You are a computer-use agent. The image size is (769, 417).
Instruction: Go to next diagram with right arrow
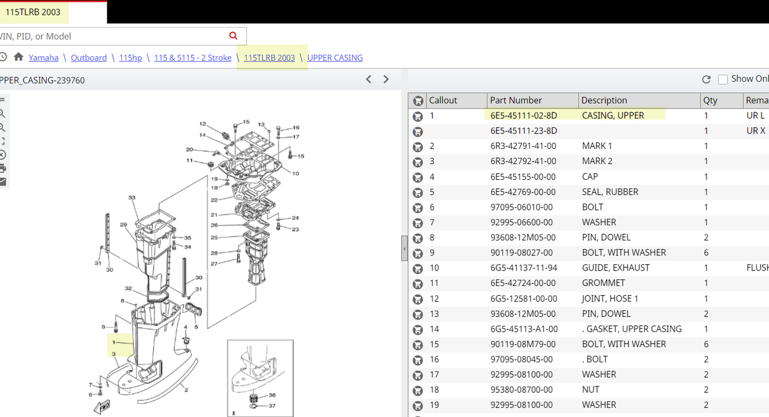click(386, 79)
